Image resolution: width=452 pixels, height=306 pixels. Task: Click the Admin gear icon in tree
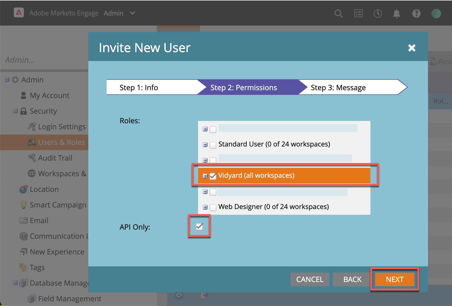(x=15, y=80)
